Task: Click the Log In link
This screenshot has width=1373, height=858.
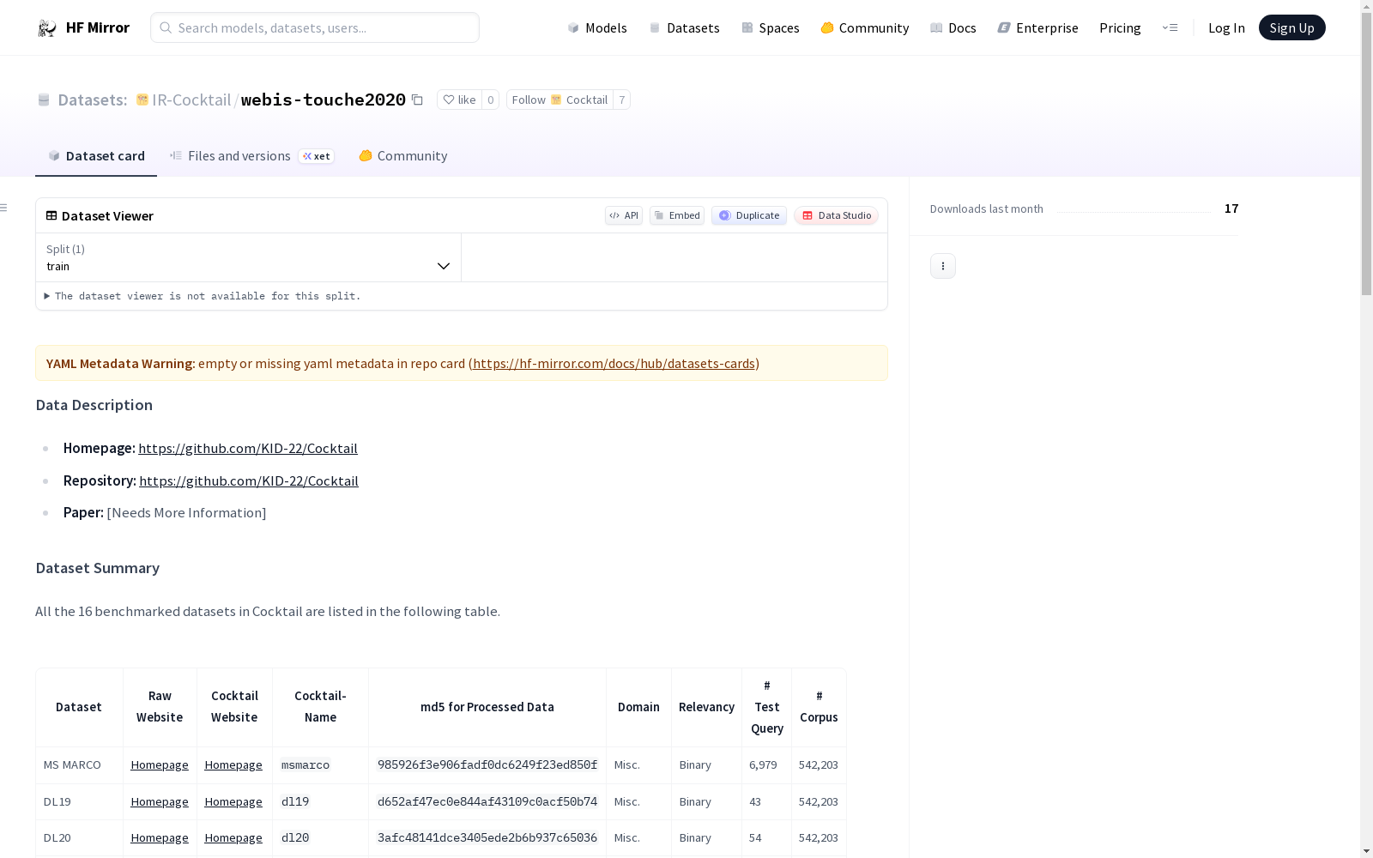Action: [x=1226, y=27]
